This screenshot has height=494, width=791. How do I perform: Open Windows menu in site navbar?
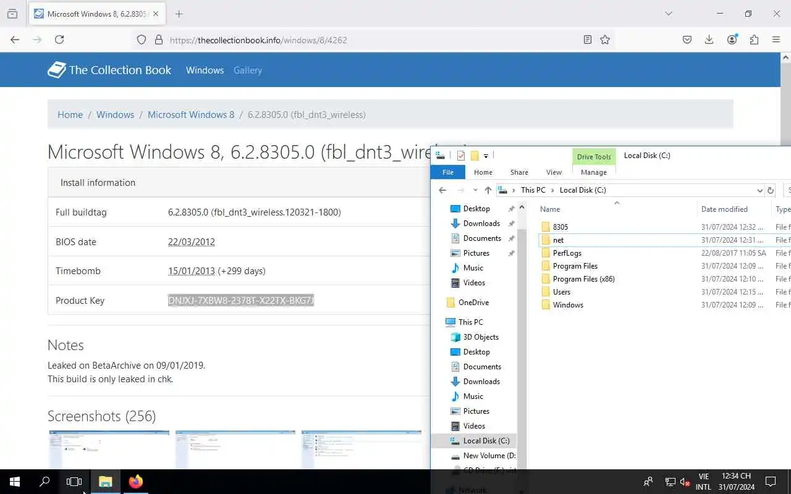tap(205, 70)
